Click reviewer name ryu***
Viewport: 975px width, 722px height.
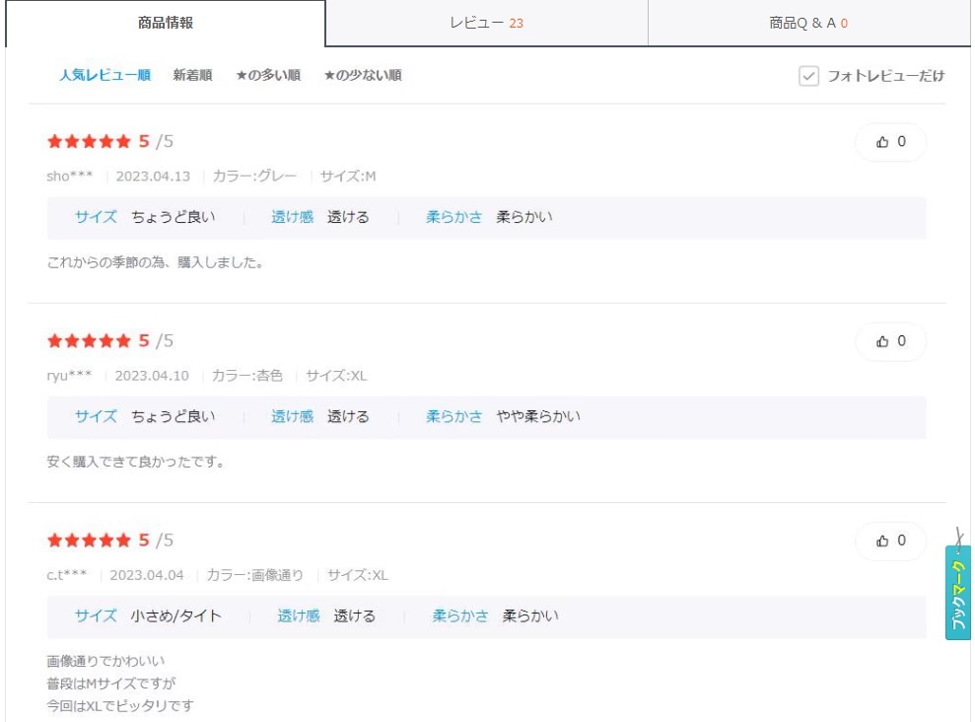point(71,376)
